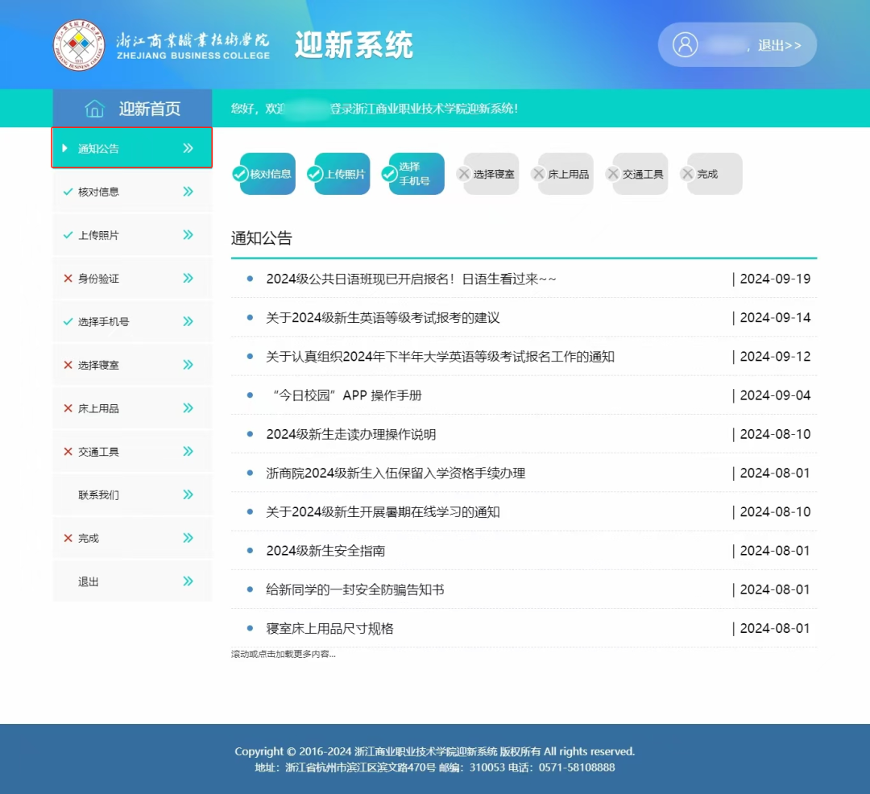The height and width of the screenshot is (794, 870).
Task: Click the user avatar icon
Action: point(685,44)
